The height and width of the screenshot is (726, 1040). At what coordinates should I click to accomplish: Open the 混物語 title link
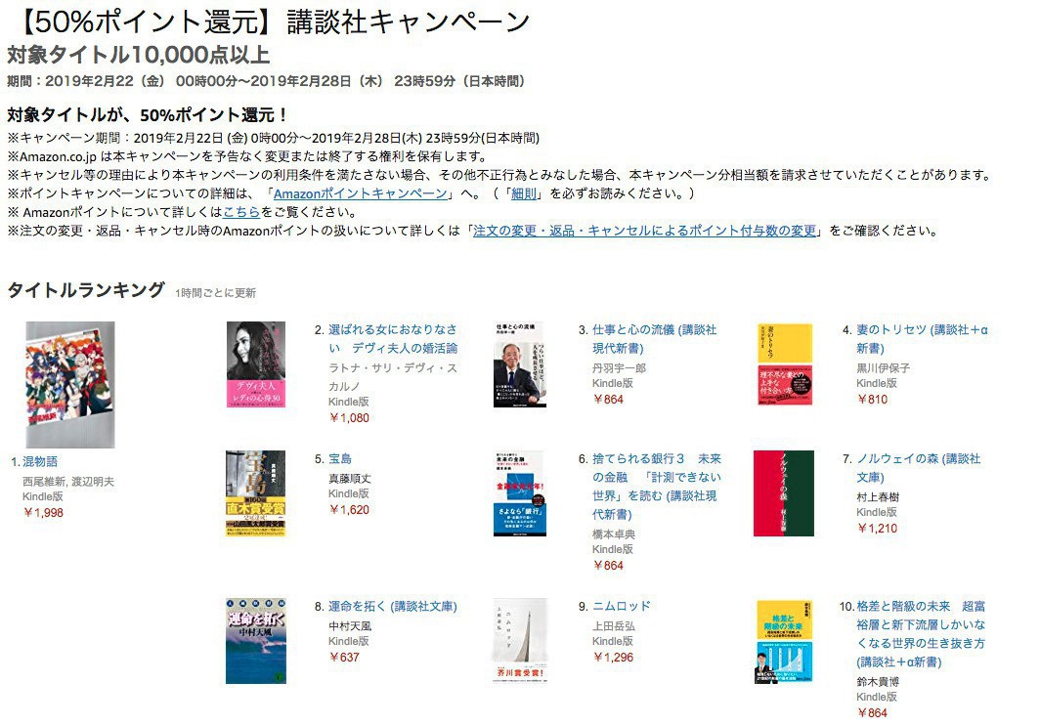(40, 461)
